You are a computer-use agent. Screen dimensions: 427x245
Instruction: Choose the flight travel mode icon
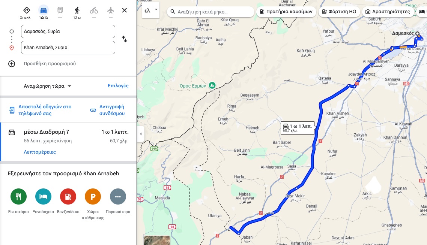(x=111, y=10)
